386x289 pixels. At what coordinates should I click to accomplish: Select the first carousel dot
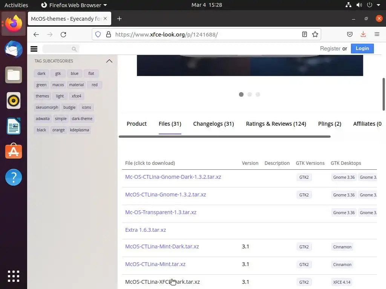[241, 94]
